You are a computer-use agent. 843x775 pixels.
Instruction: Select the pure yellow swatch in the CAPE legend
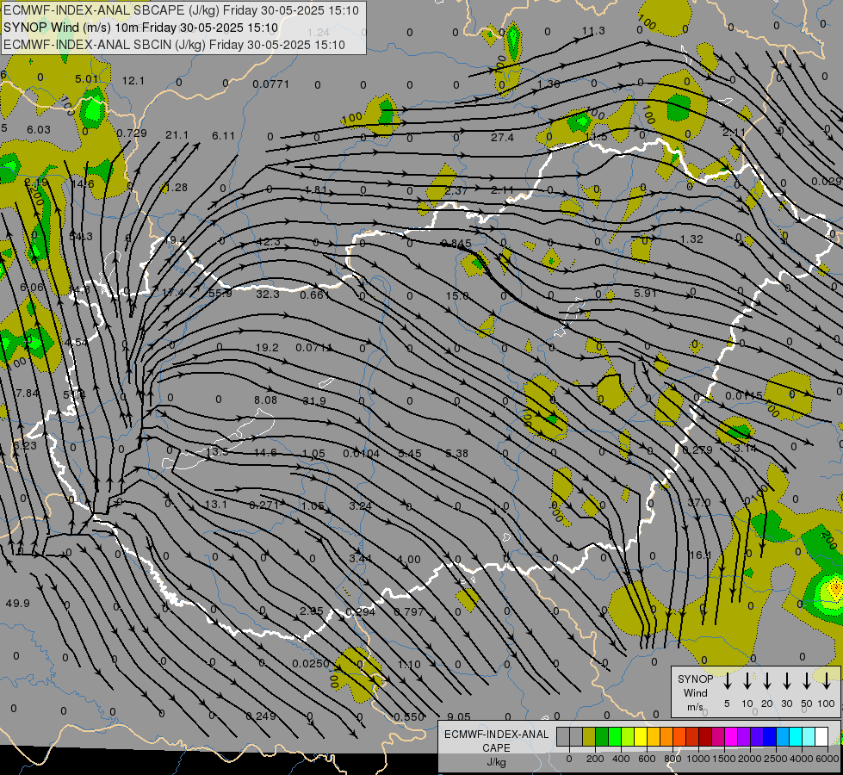641,737
